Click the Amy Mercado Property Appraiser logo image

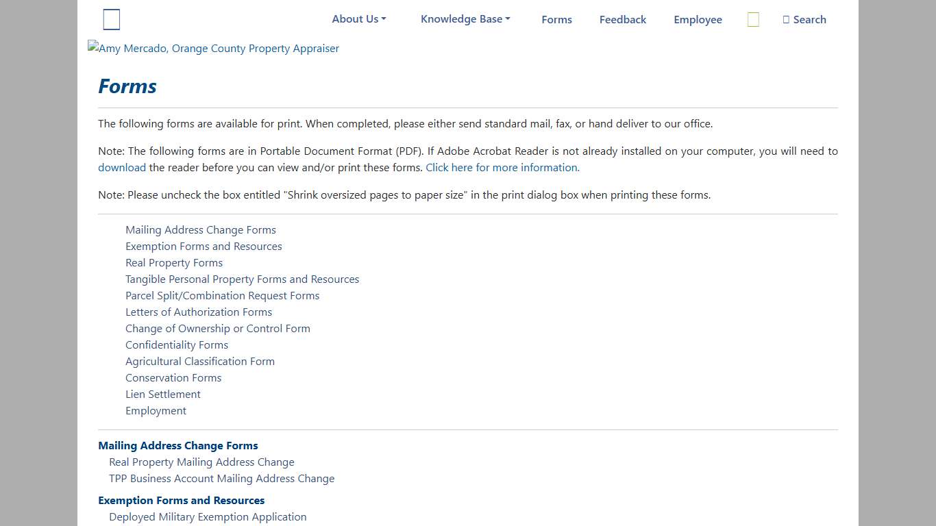tap(213, 49)
